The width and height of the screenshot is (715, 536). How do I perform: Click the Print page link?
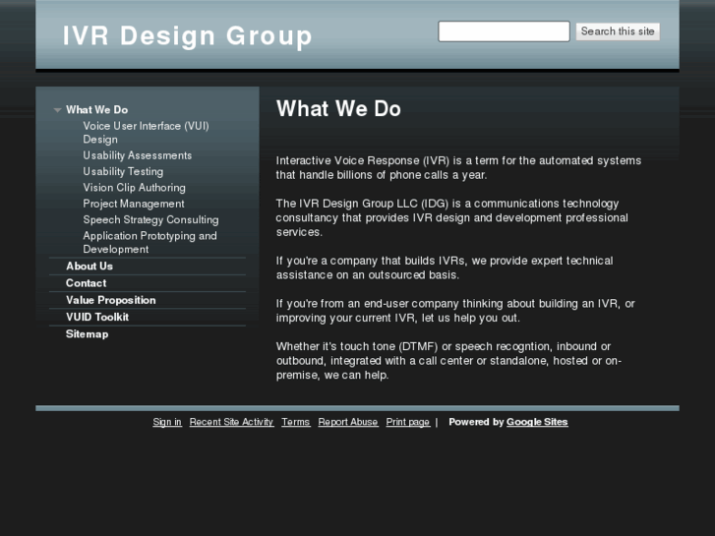point(408,422)
